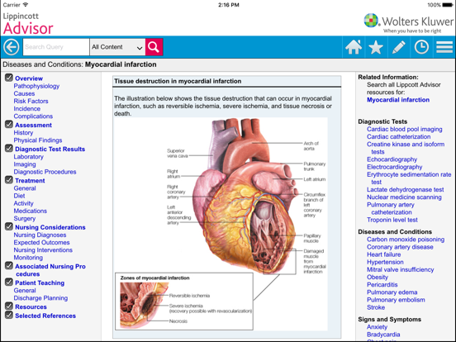Screen dimensions: 456x342
Task: Open the Nursing Interventions link
Action: (x=43, y=250)
